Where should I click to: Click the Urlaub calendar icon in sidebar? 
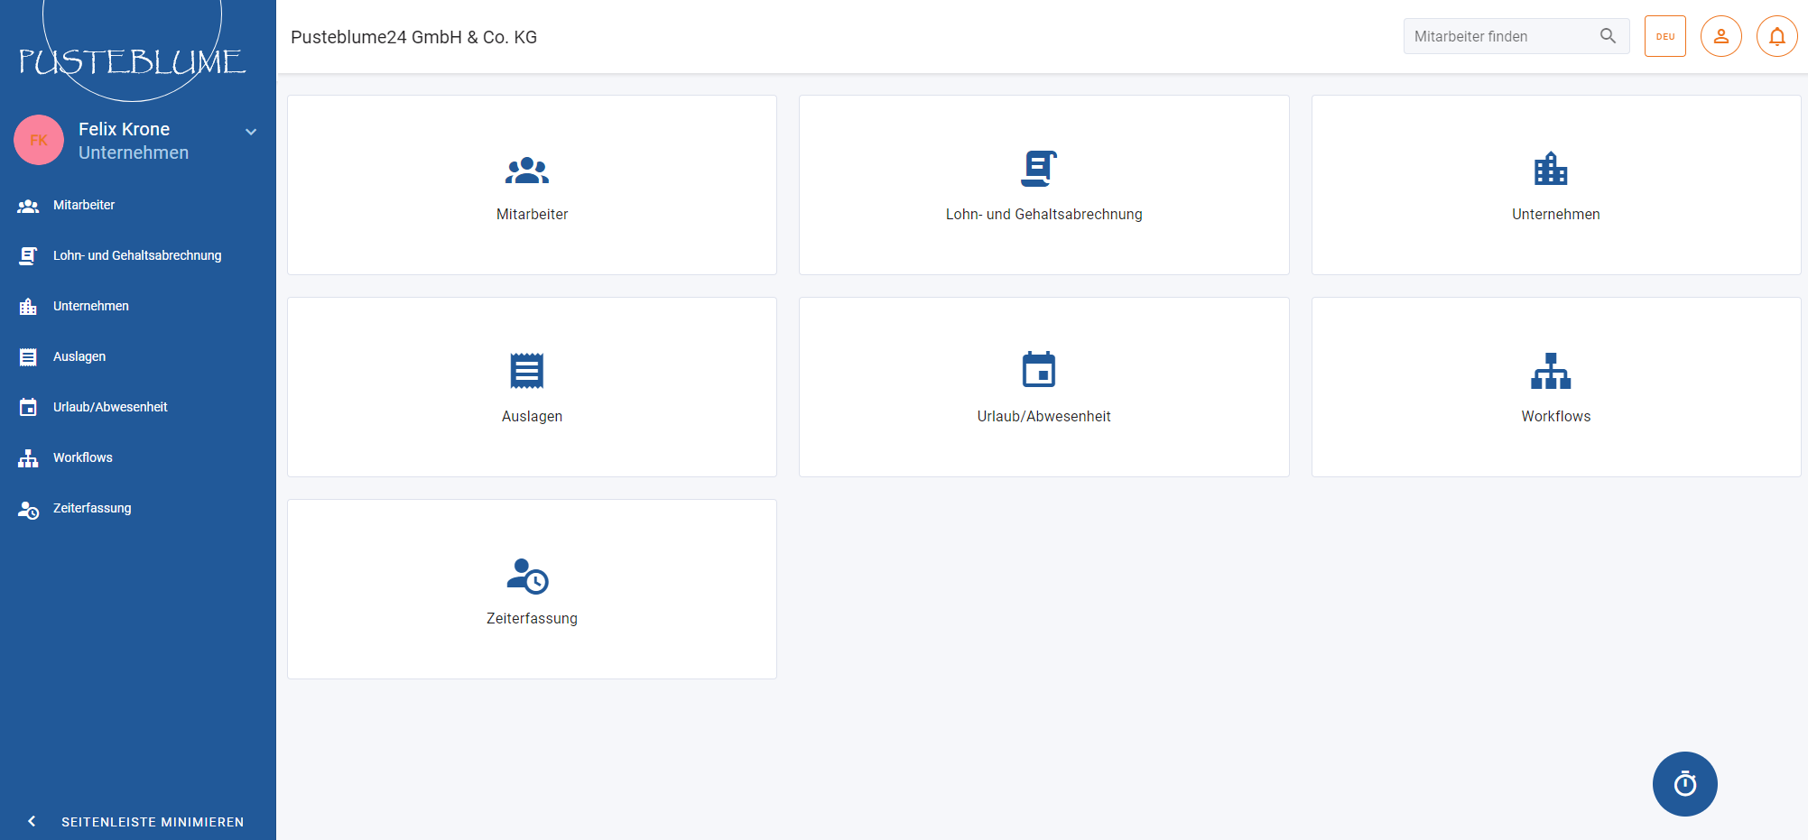(x=28, y=408)
